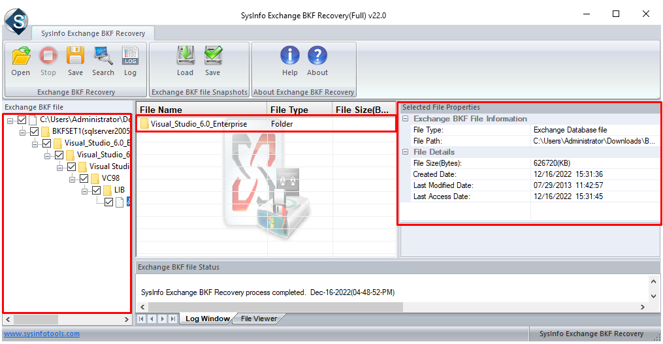Click the Save floppy disk icon
This screenshot has width=663, height=344.
point(75,55)
